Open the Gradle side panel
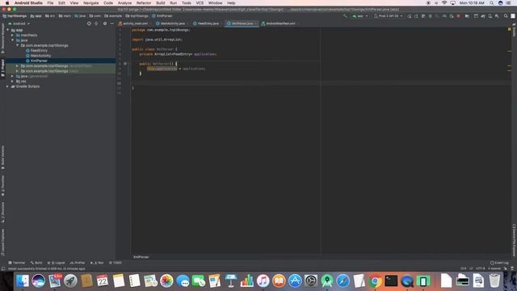This screenshot has width=517, height=291. (x=514, y=31)
